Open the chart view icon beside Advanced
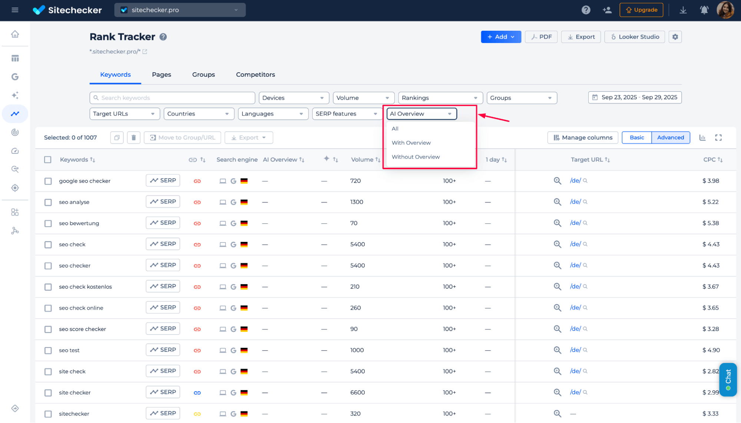This screenshot has height=423, width=741. pyautogui.click(x=702, y=137)
